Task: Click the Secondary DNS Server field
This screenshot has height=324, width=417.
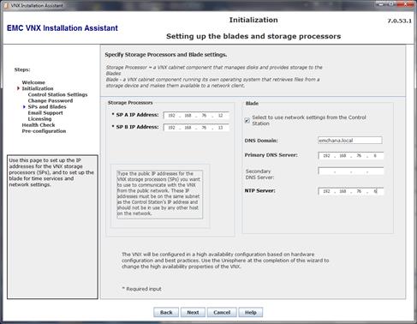Action: coord(351,171)
